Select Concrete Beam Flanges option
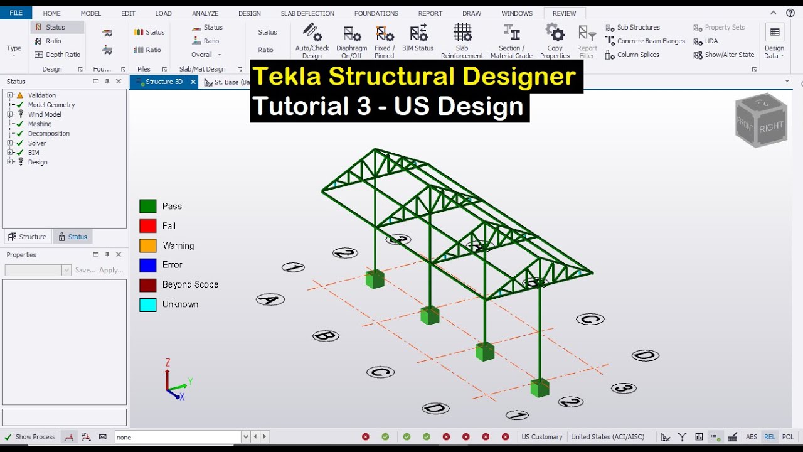 coord(645,41)
